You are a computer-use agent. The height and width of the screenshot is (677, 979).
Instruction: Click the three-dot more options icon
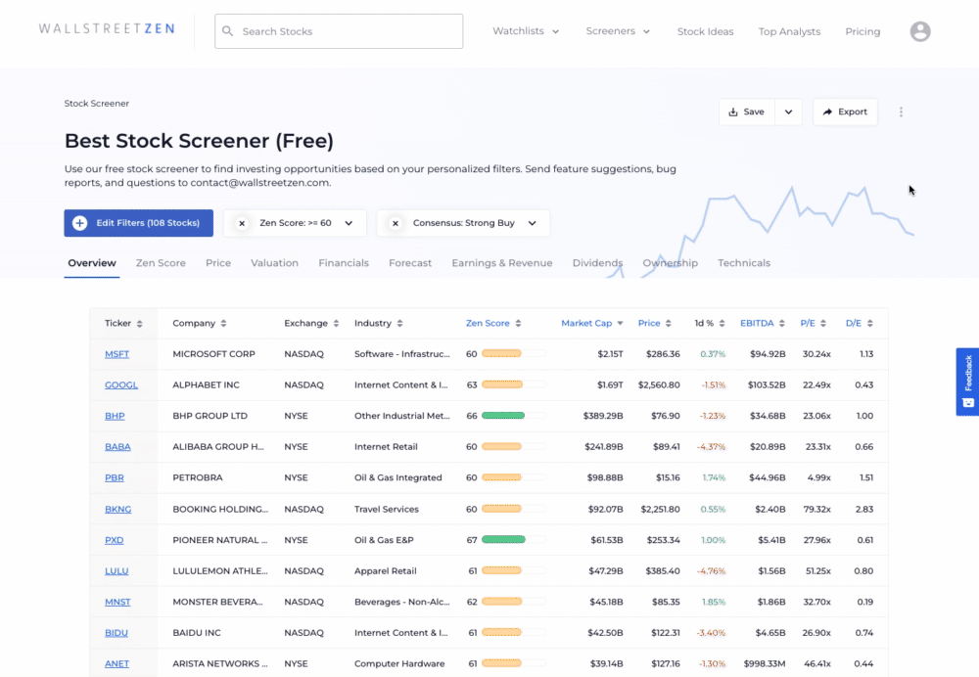coord(901,112)
